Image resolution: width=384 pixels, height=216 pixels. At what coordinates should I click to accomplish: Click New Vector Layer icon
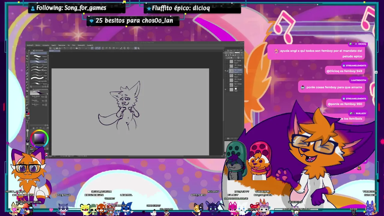click(x=229, y=58)
